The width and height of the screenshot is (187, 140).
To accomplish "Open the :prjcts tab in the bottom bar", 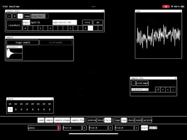I will tap(147, 120).
